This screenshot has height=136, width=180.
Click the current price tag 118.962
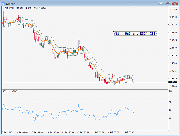pos(173,82)
